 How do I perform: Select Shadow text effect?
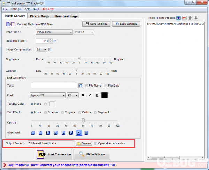pyautogui.click(x=45, y=113)
